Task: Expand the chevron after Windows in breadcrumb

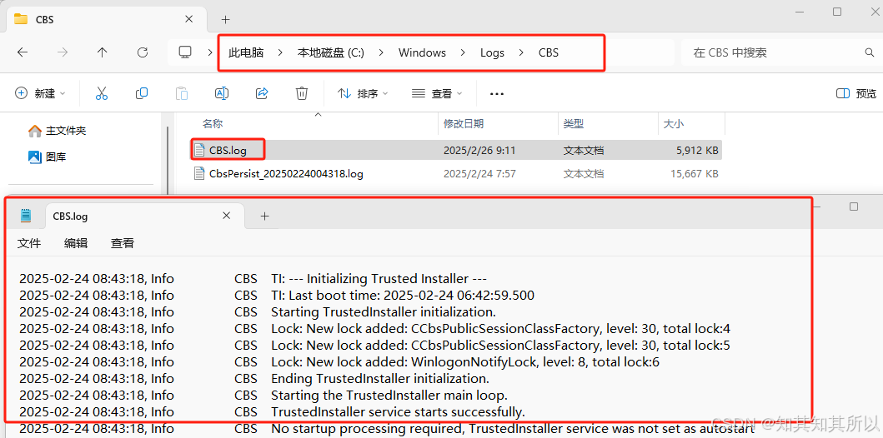Action: coord(463,52)
